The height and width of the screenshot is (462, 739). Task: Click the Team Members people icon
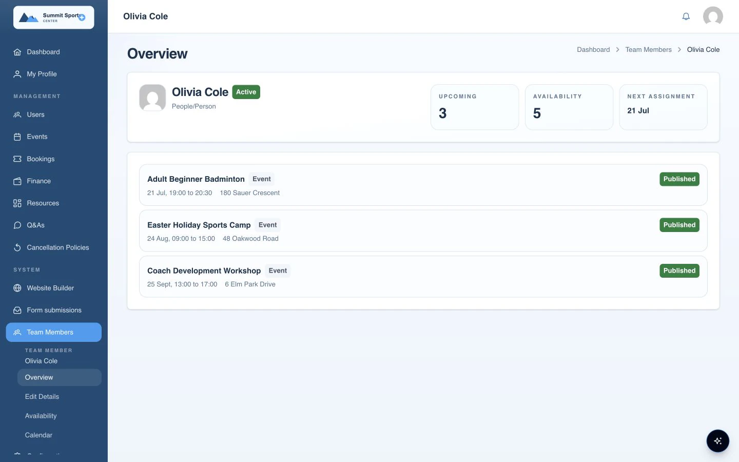coord(17,332)
